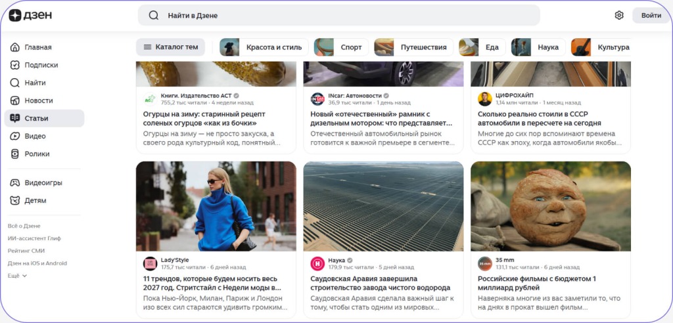Click the Видеоигры gamepad icon

click(15, 183)
